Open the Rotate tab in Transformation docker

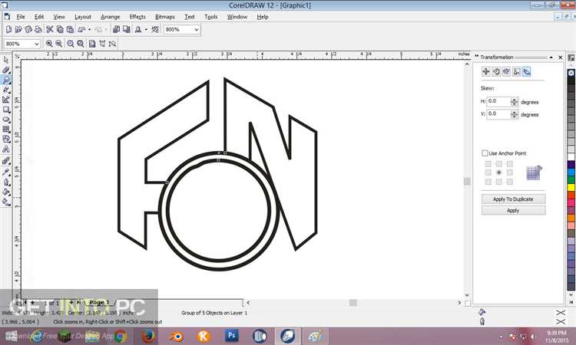click(x=496, y=71)
